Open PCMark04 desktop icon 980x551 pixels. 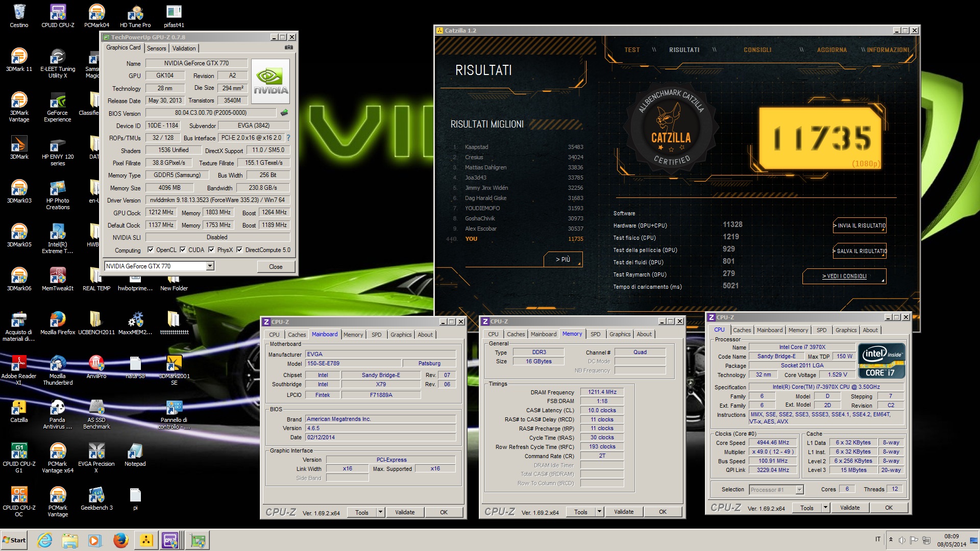click(x=96, y=15)
